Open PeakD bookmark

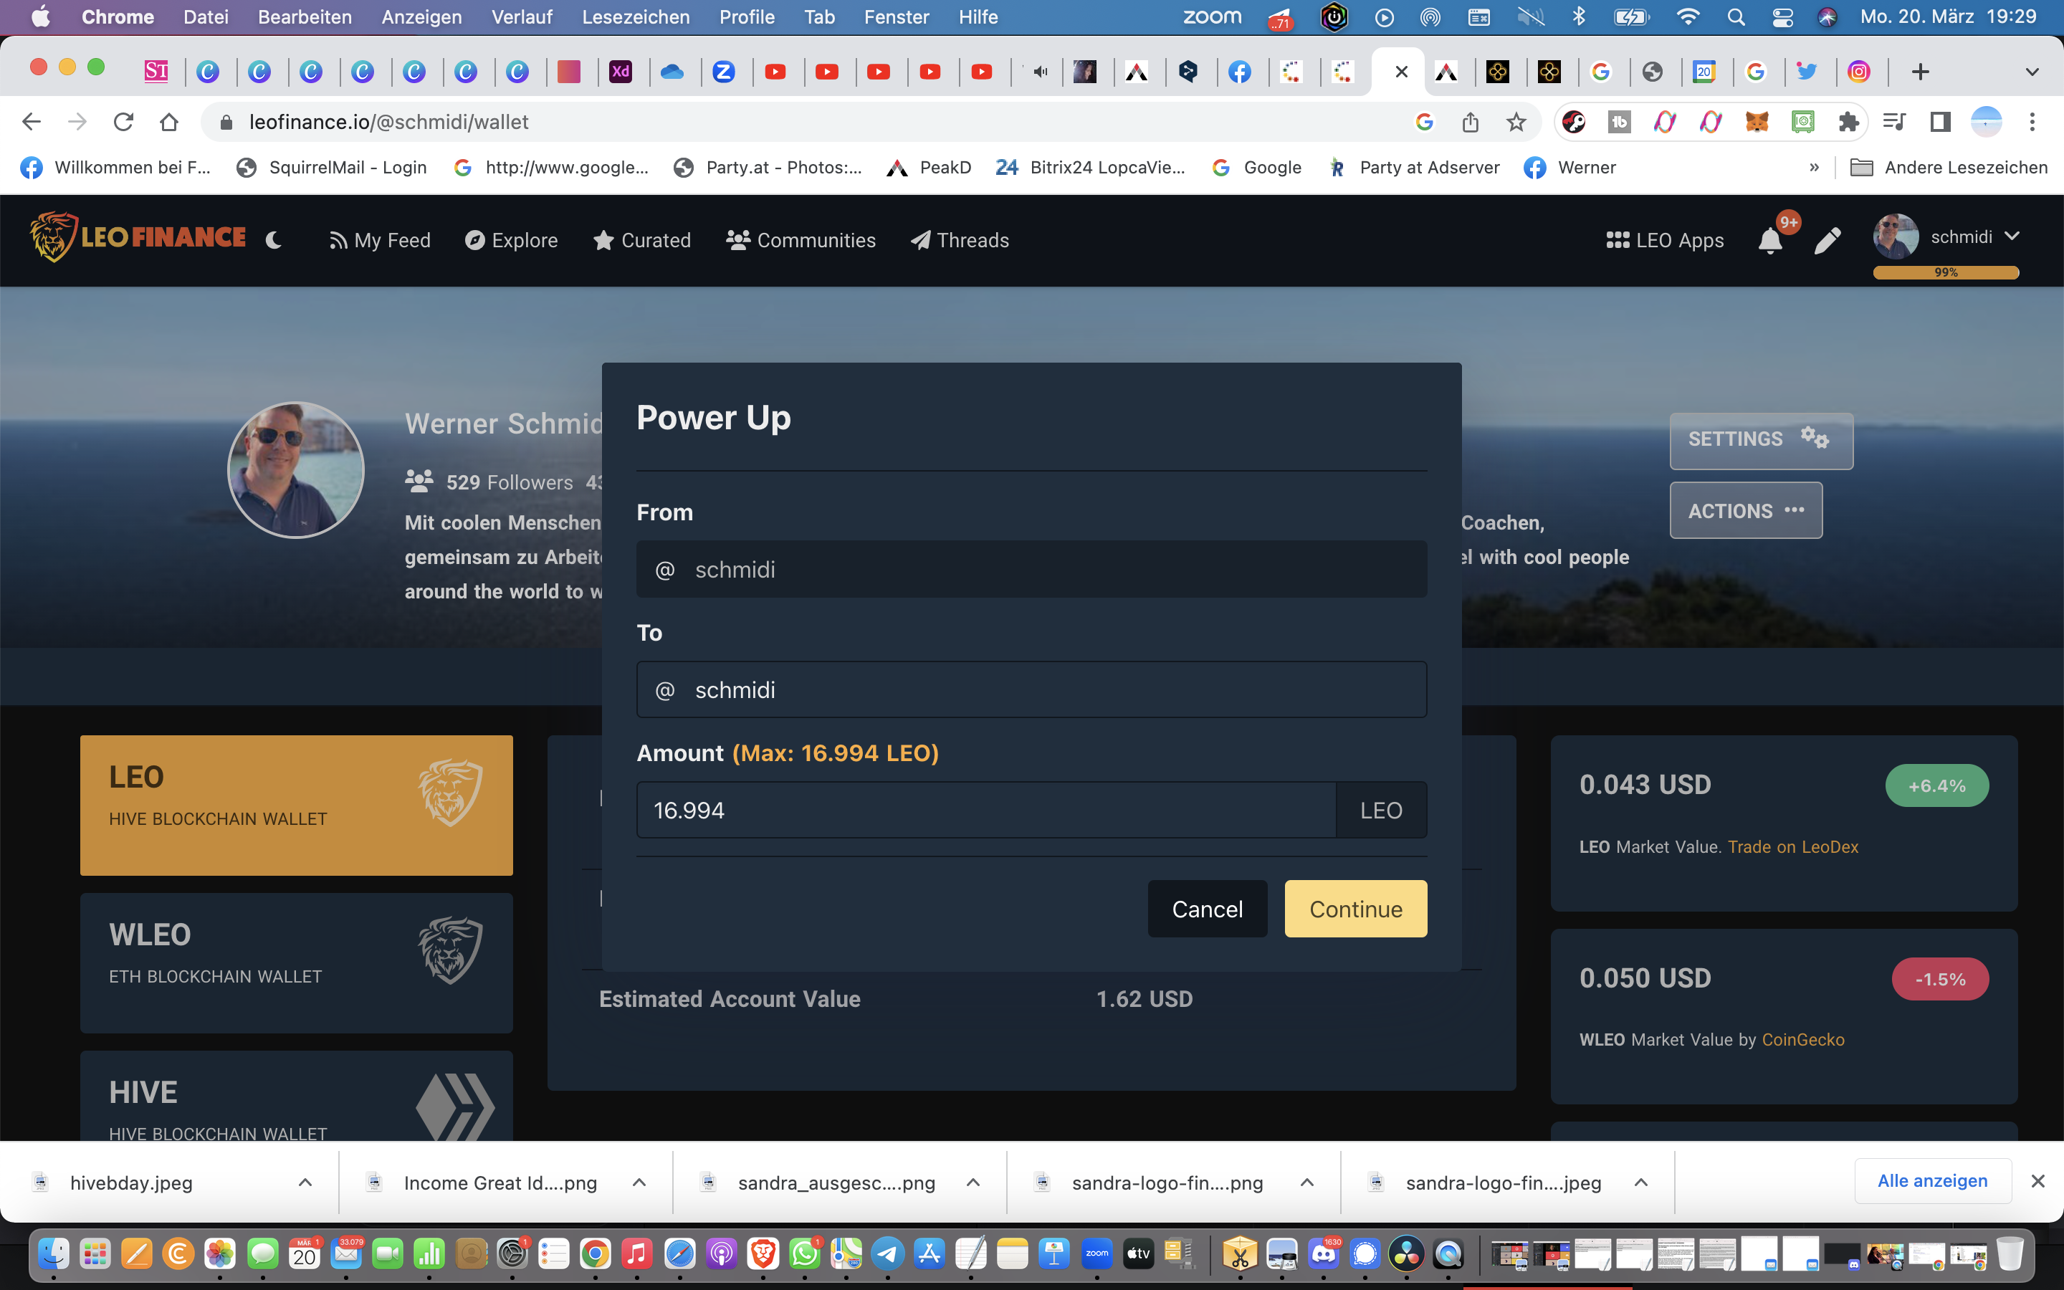pyautogui.click(x=929, y=168)
